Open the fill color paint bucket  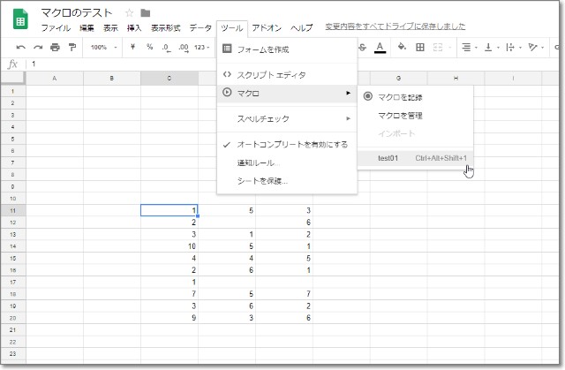pyautogui.click(x=401, y=47)
